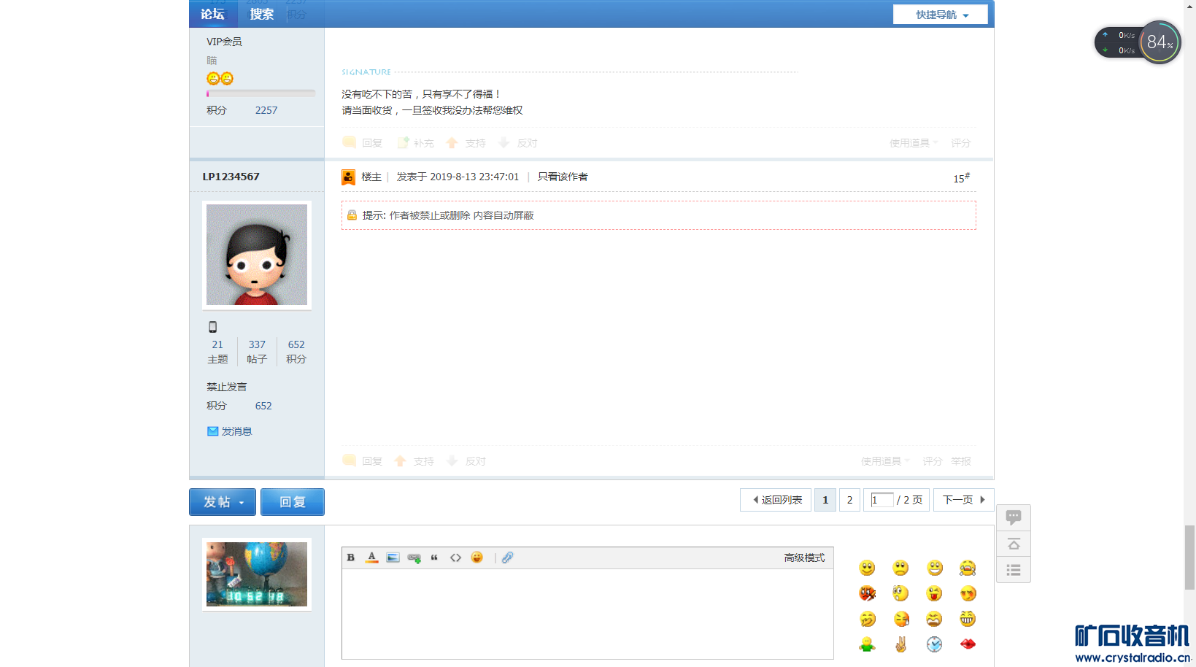Insert the smiling face emoticon
Viewport: 1196px width, 667px height.
[x=867, y=568]
